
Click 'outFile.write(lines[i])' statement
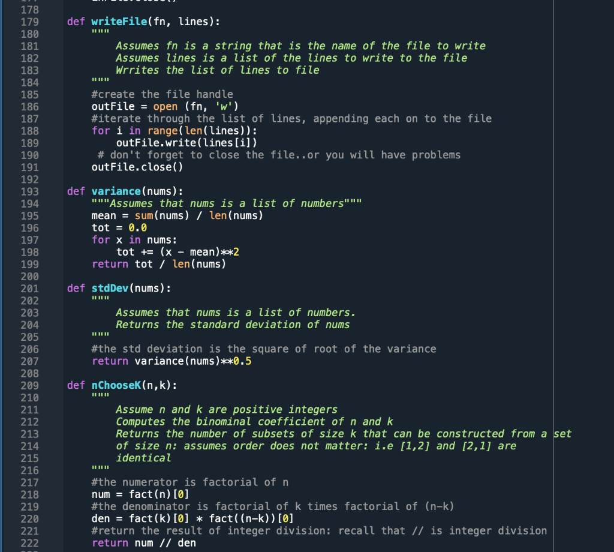coord(186,143)
